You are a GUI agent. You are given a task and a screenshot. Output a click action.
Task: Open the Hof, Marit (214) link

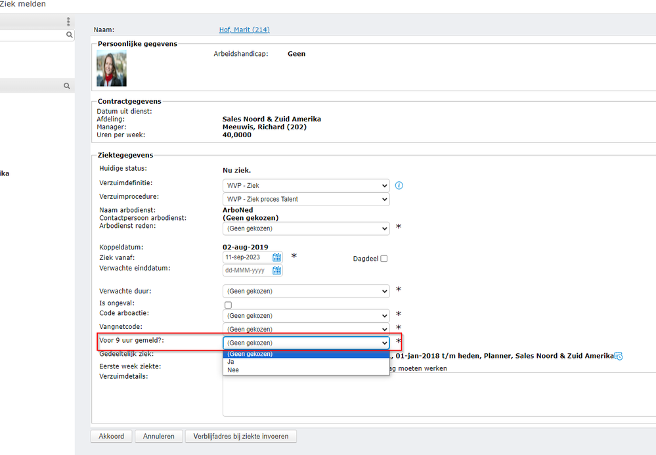244,30
